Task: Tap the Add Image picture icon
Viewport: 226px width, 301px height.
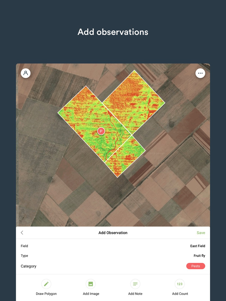Action: tap(91, 284)
